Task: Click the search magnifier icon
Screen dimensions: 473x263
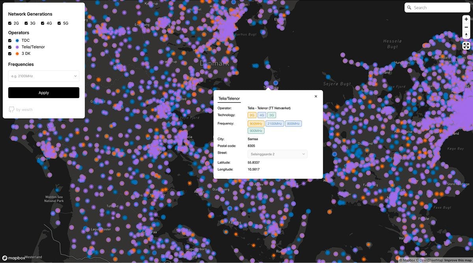Action: tap(409, 7)
